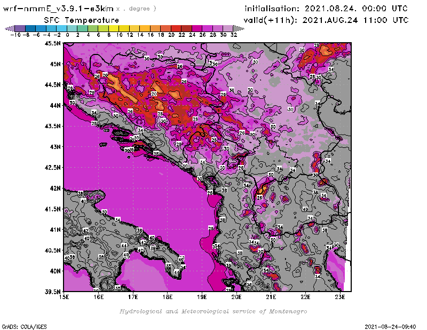Select the '22E' longitude axis label

305,297
